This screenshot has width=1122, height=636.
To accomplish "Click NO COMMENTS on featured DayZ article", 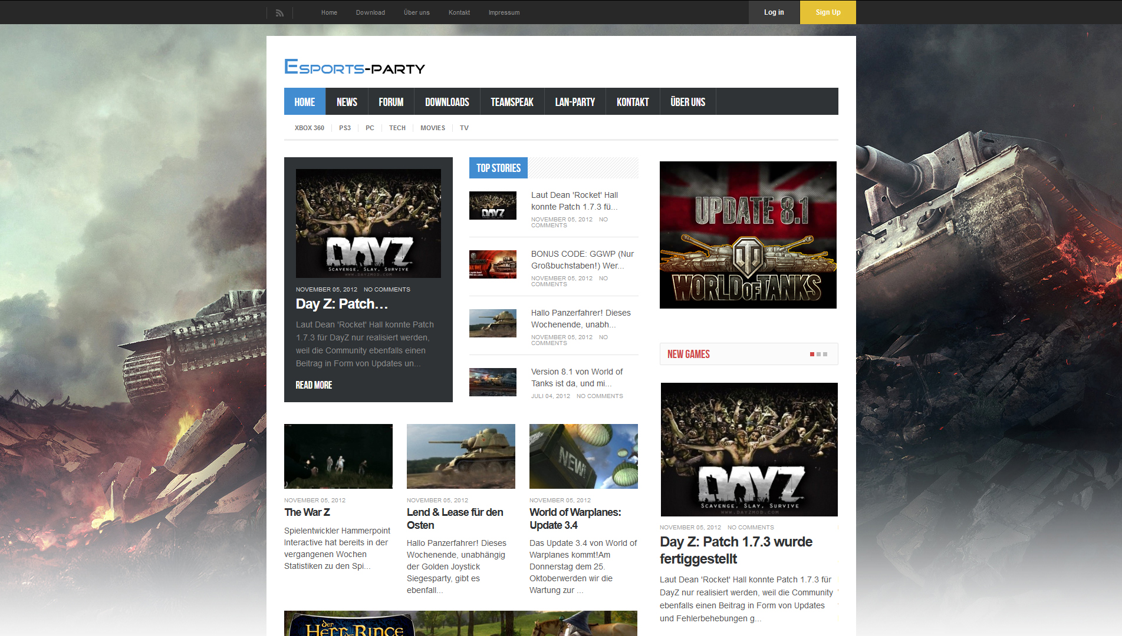I will click(x=387, y=290).
